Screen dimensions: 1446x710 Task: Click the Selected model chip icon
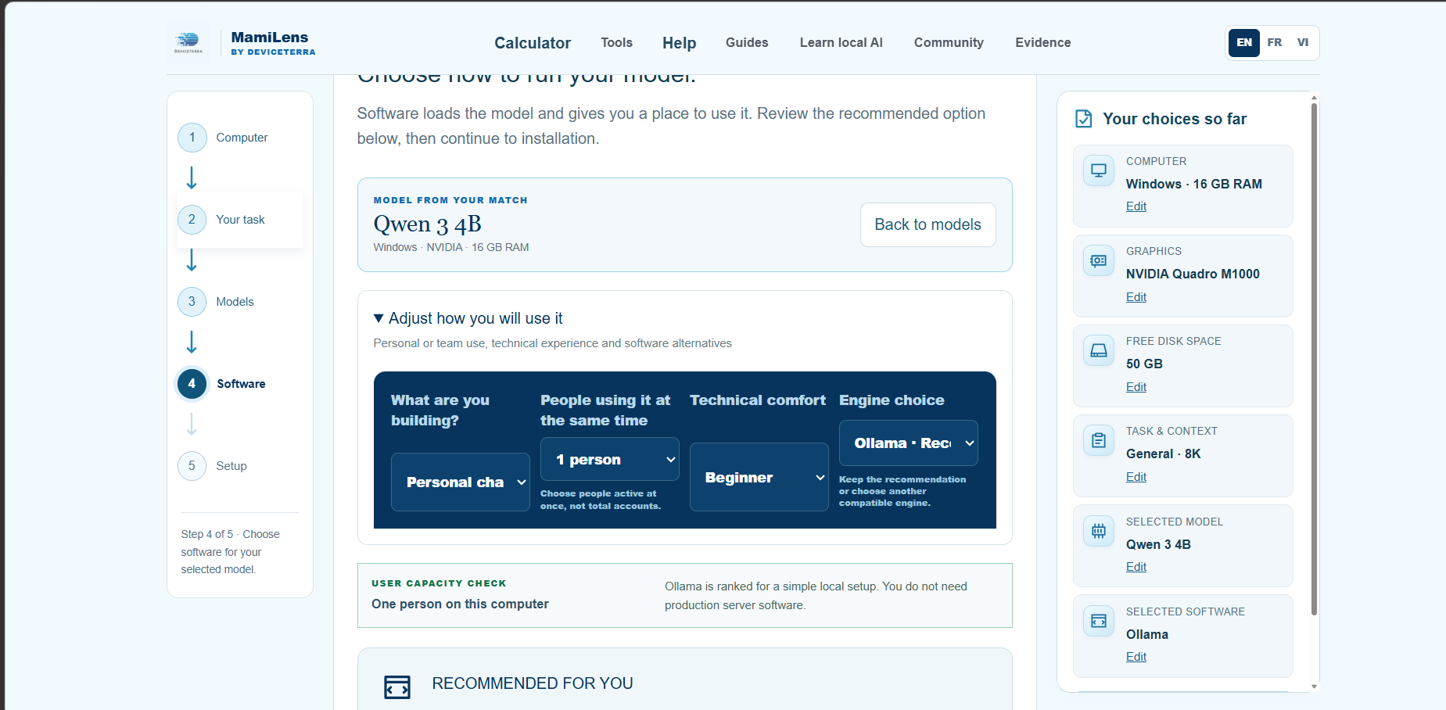[x=1099, y=531]
